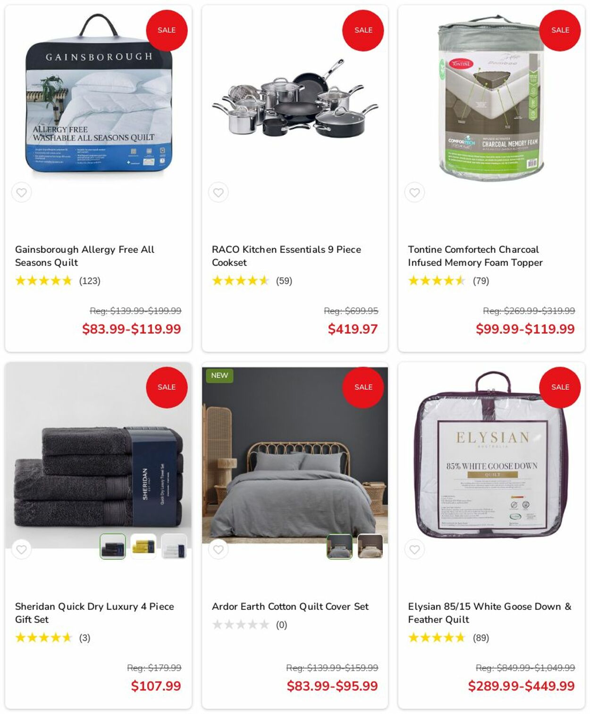Save Sheridan gift set via heart icon
This screenshot has width=590, height=714.
pos(22,549)
